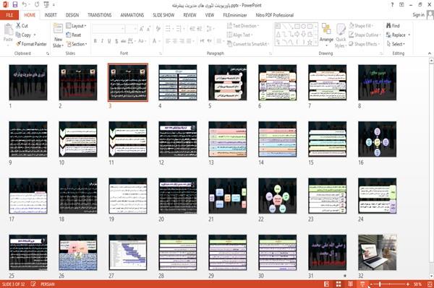Open the TRANSITIONS ribbon tab
This screenshot has height=288, width=434.
100,15
